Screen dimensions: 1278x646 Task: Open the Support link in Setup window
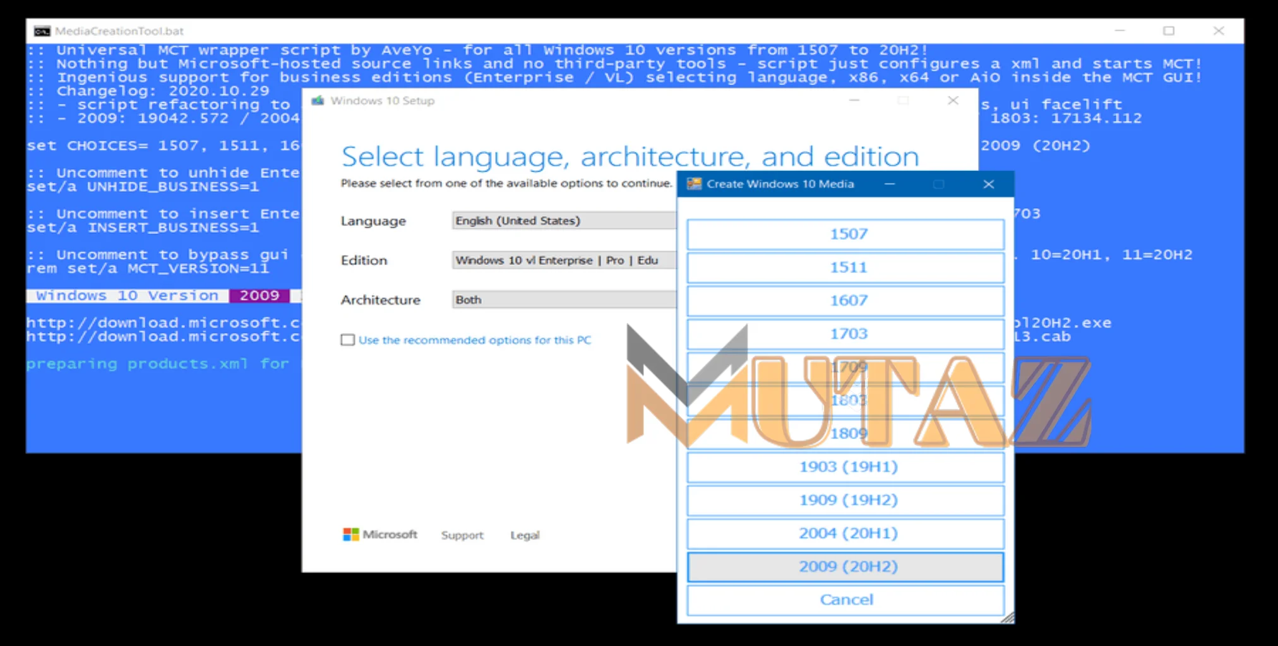[x=462, y=535]
